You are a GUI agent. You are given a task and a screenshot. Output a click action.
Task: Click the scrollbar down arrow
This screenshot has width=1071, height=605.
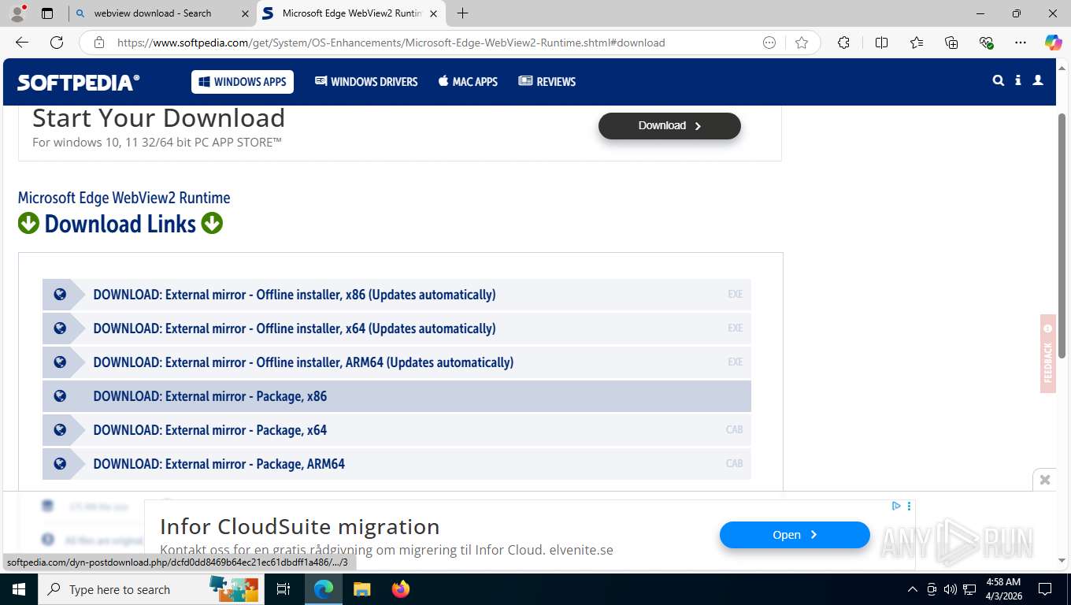click(x=1062, y=561)
